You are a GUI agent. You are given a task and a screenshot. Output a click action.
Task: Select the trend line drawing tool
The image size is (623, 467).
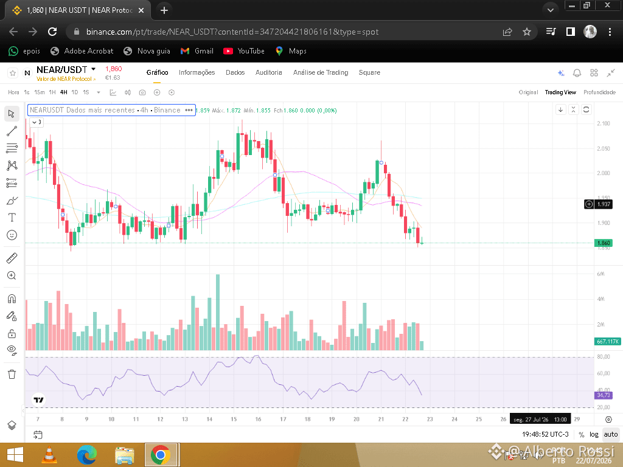pos(12,131)
